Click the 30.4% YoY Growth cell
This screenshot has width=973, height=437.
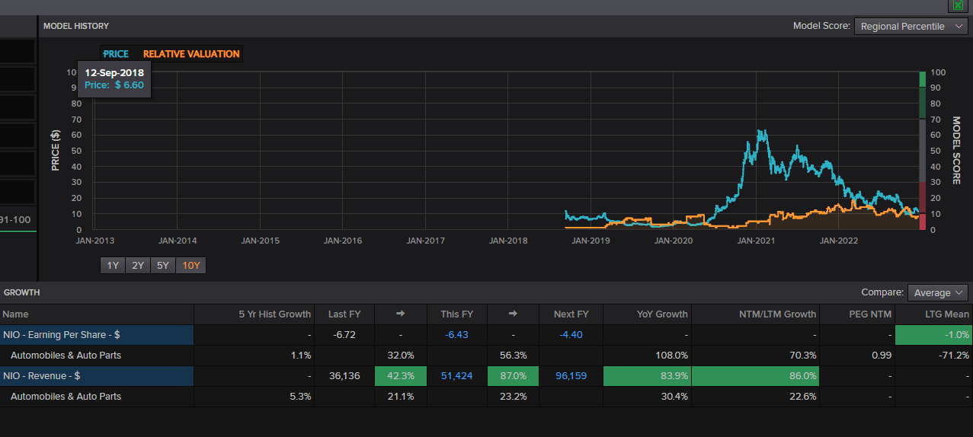pos(647,397)
